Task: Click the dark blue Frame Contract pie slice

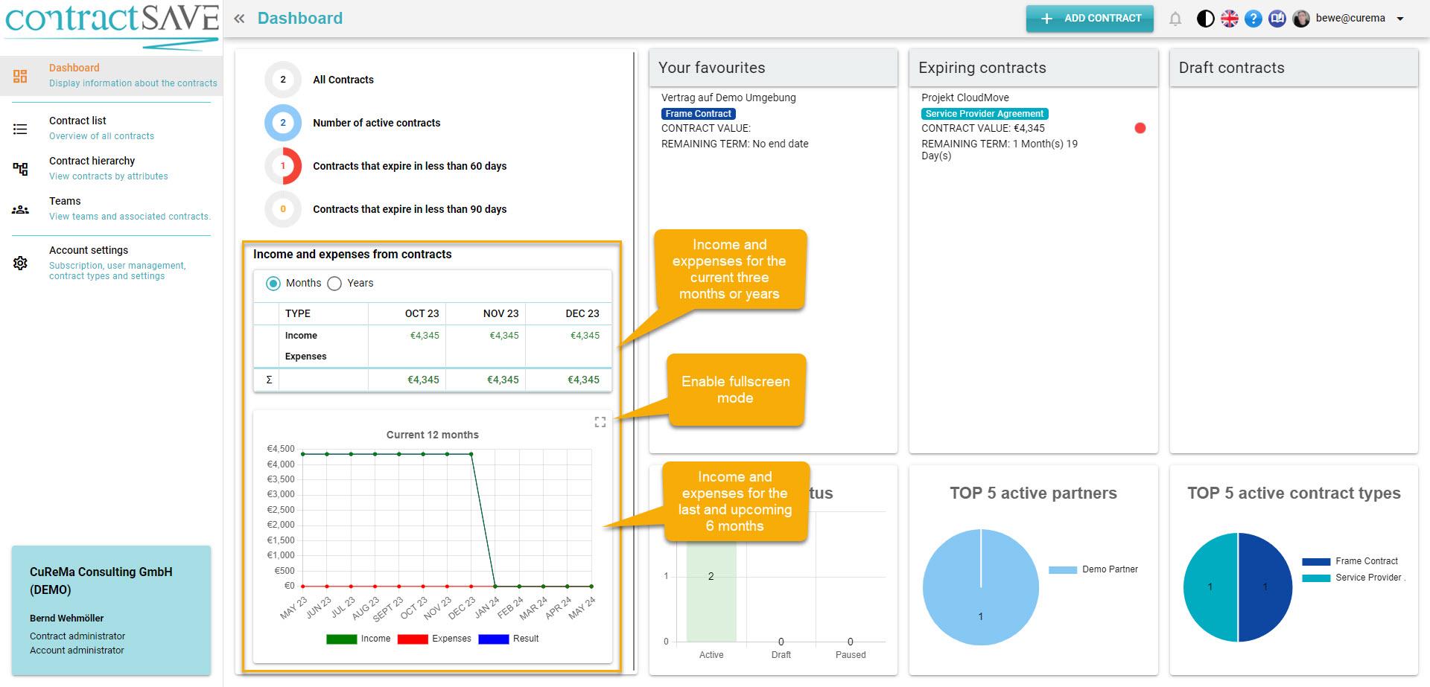Action: click(1266, 587)
